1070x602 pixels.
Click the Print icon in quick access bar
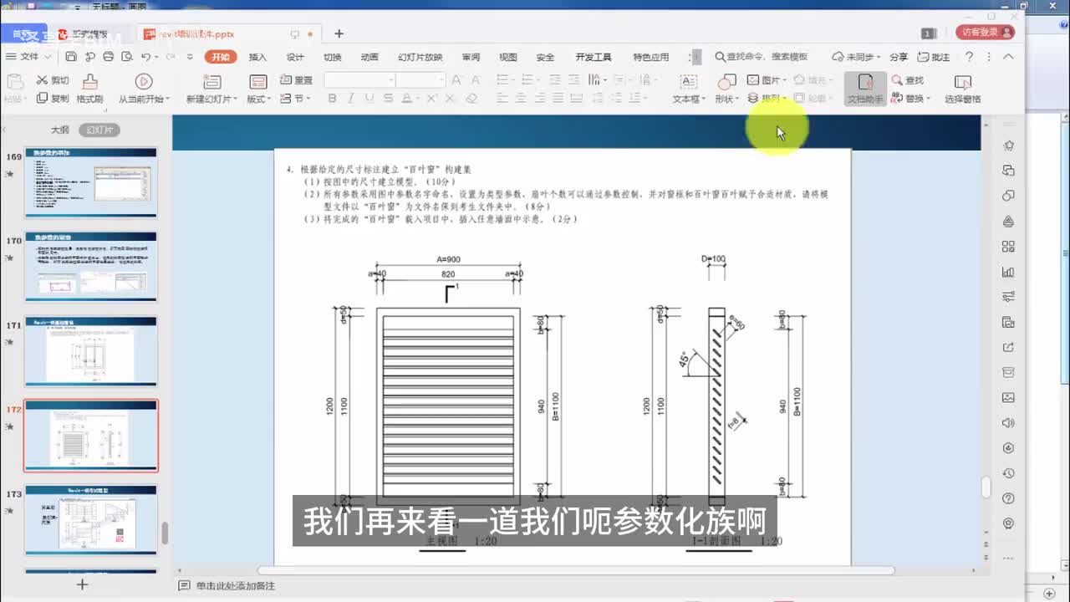109,57
